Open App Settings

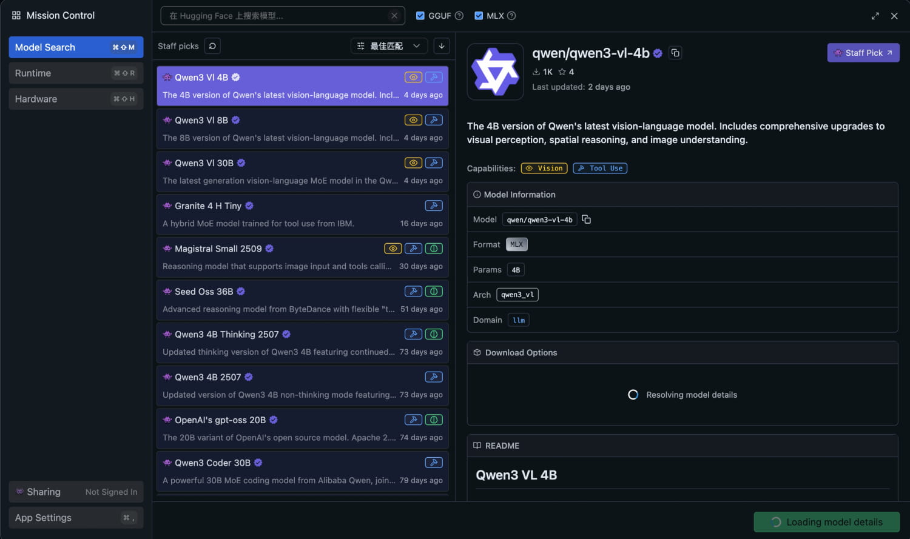pos(76,518)
